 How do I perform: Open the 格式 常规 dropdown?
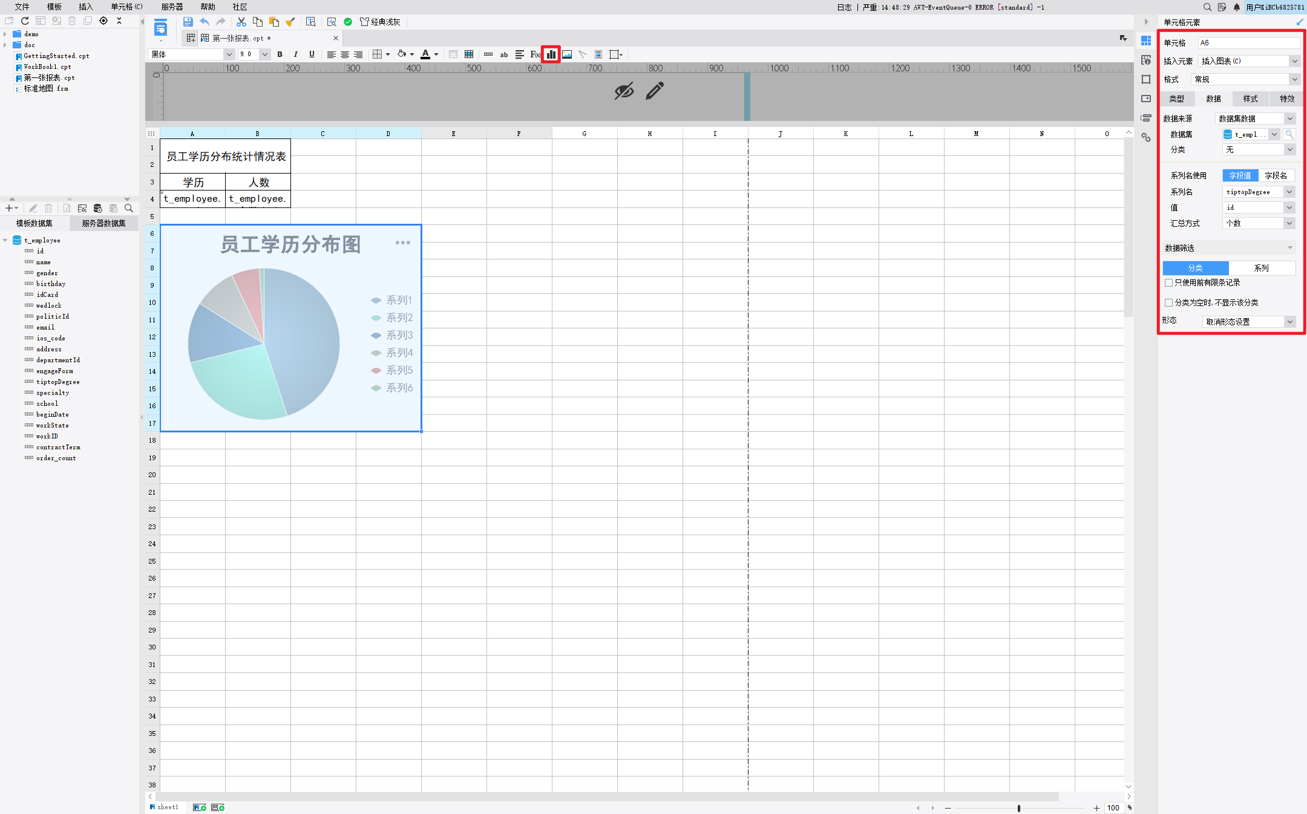[1245, 79]
